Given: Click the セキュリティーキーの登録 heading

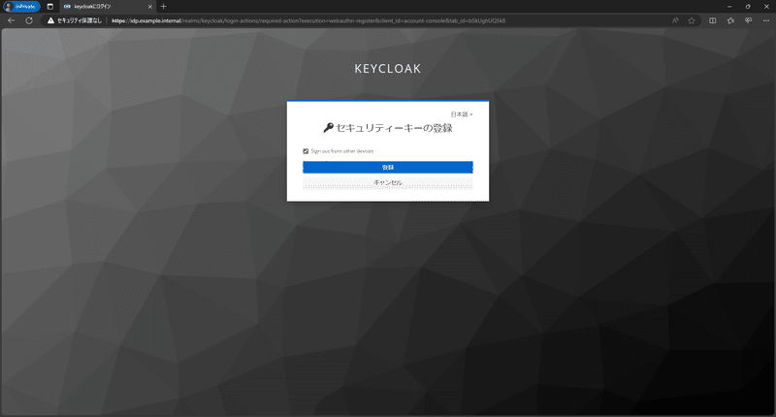Looking at the screenshot, I should coord(394,128).
